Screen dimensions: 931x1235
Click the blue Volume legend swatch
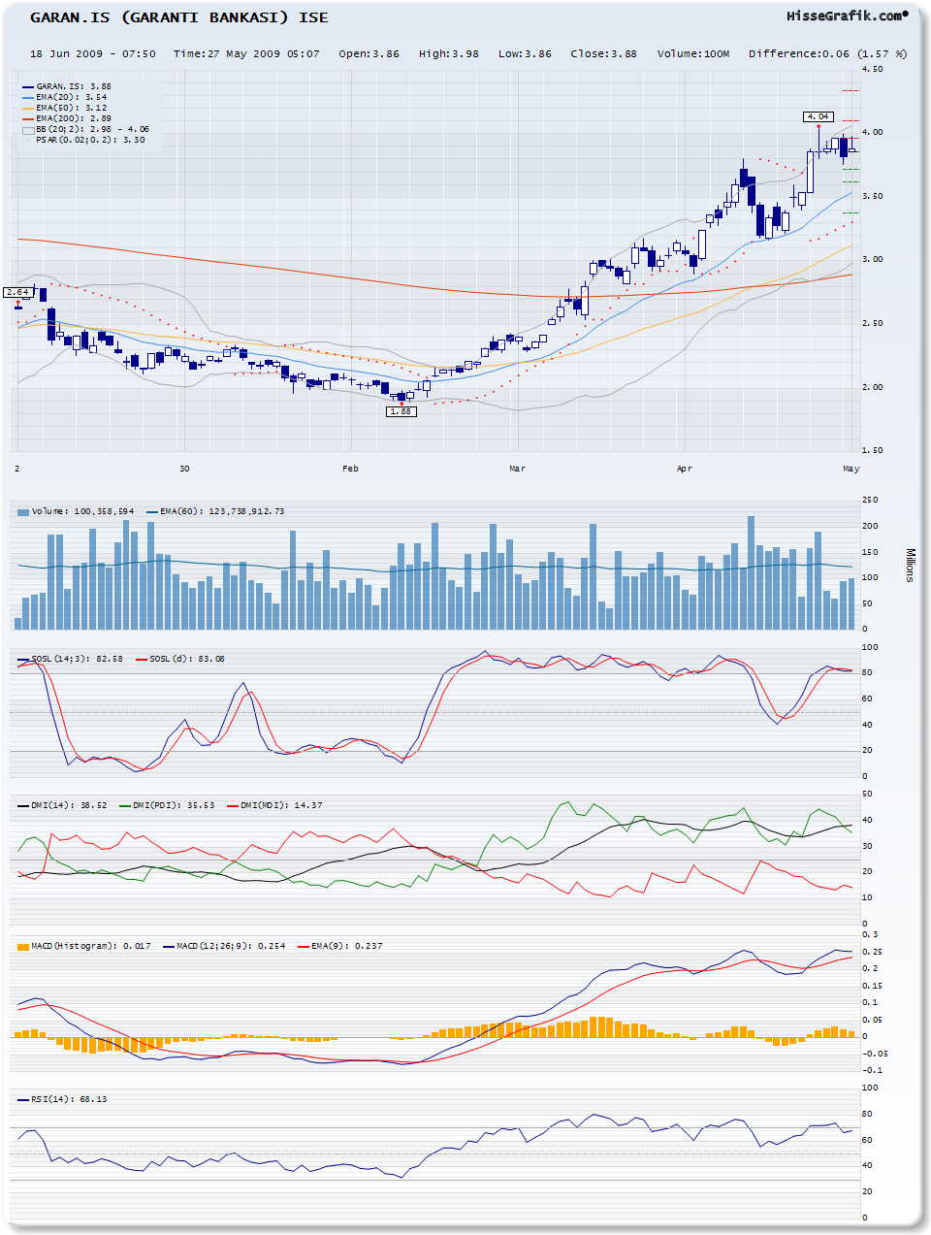tap(23, 511)
